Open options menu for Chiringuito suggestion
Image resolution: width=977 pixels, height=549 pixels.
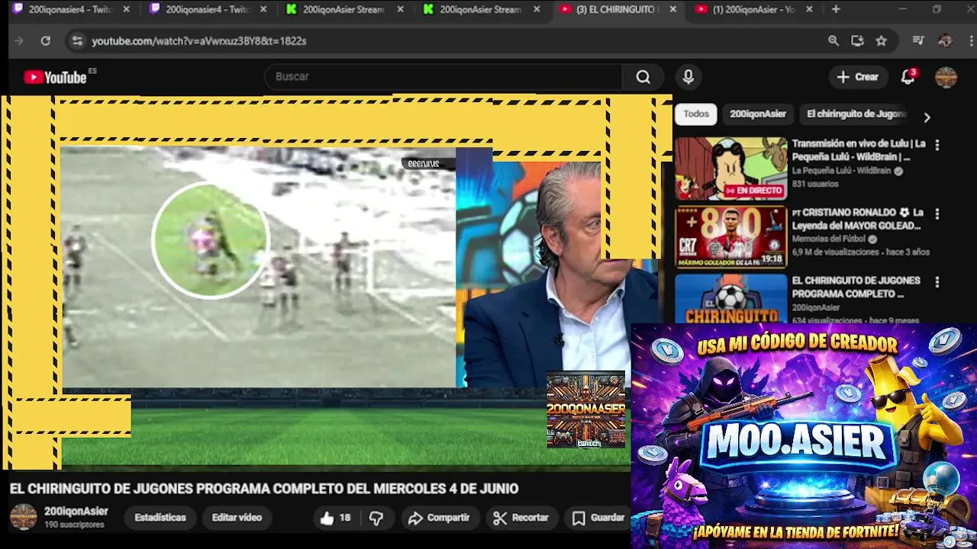pyautogui.click(x=937, y=282)
